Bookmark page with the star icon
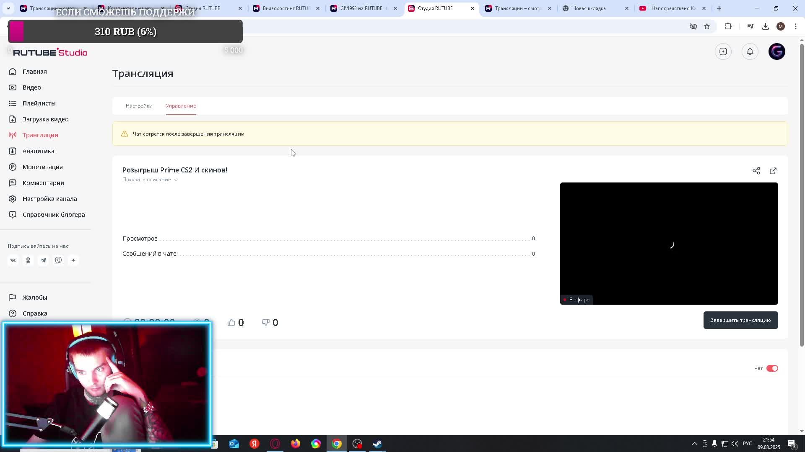The image size is (805, 452). [x=707, y=26]
